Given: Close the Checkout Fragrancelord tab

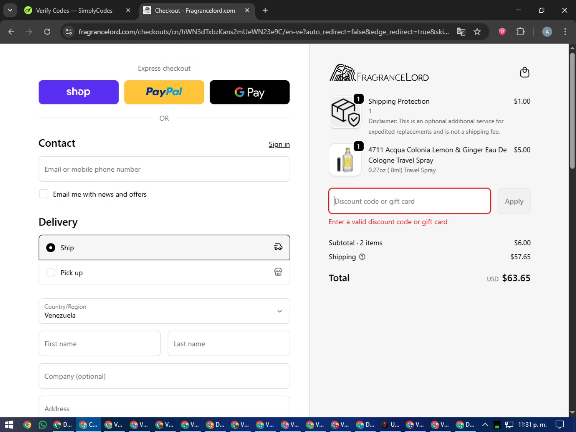Looking at the screenshot, I should pos(247,10).
